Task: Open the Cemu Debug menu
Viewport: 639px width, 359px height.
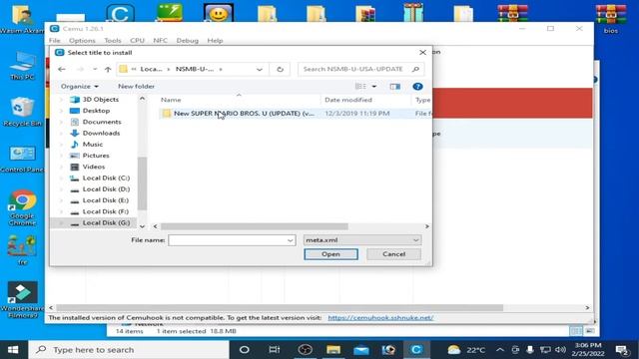Action: point(188,40)
